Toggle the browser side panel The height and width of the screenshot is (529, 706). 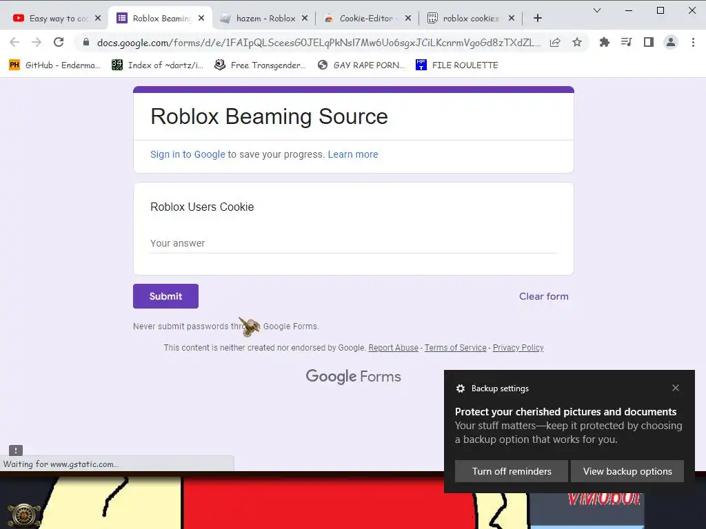click(x=648, y=42)
